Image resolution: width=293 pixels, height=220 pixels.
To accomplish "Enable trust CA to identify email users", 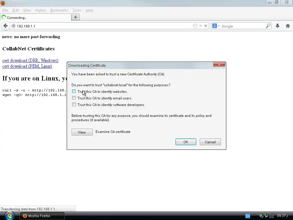I will (x=74, y=98).
